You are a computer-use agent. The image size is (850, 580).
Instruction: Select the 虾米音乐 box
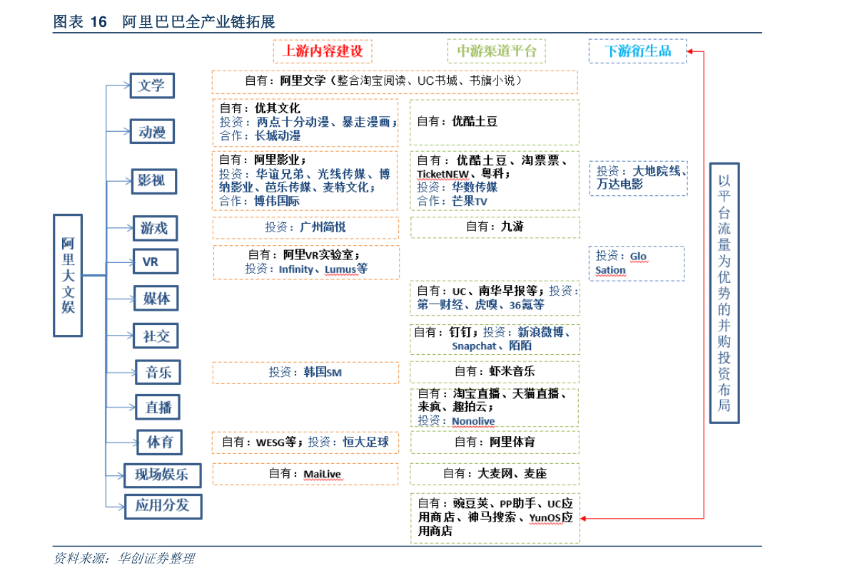tap(495, 371)
